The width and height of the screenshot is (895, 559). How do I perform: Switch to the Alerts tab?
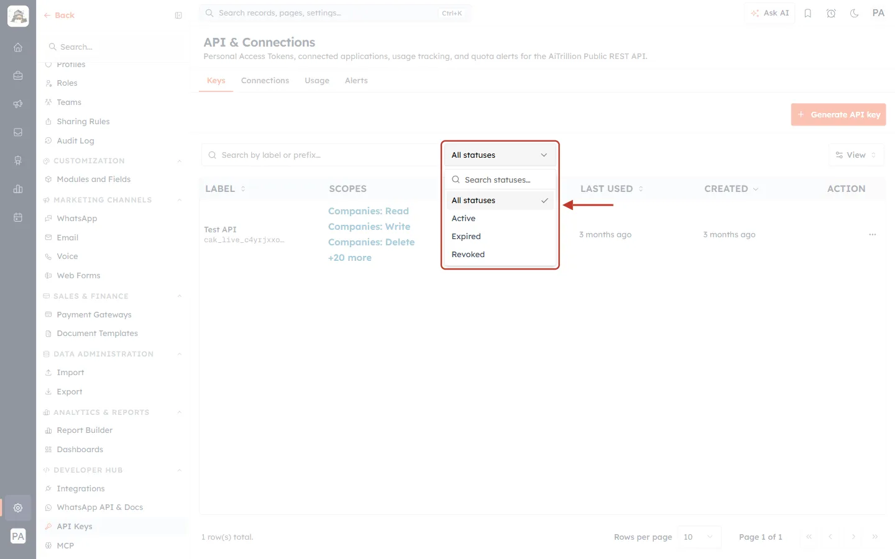click(356, 81)
